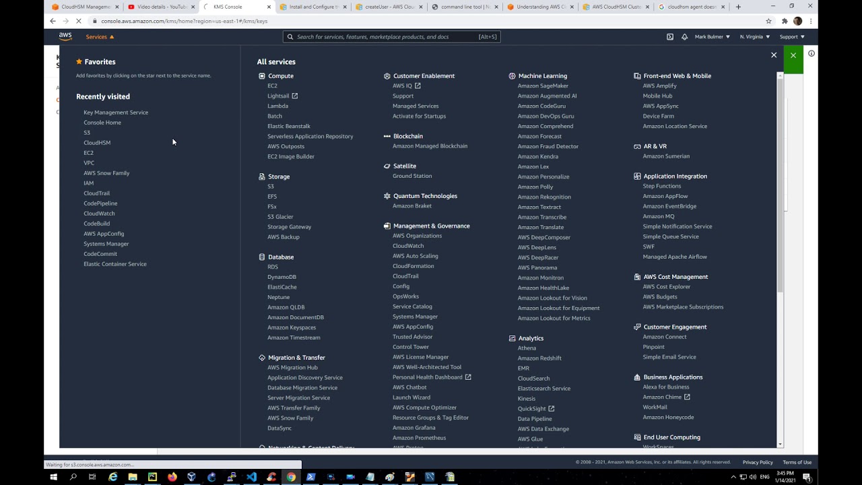The height and width of the screenshot is (485, 862).
Task: Open Athena under Analytics
Action: [527, 348]
